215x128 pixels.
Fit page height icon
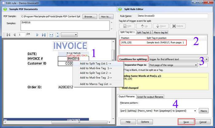(x=57, y=35)
